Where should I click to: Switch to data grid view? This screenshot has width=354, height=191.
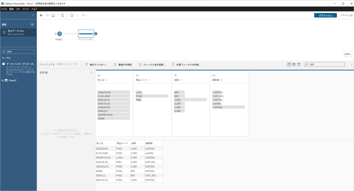point(294,64)
